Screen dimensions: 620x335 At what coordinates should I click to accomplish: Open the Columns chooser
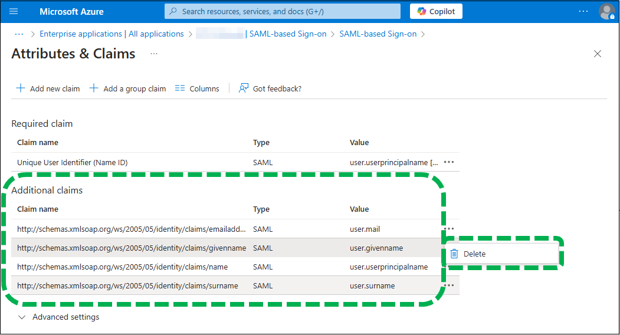coord(197,88)
